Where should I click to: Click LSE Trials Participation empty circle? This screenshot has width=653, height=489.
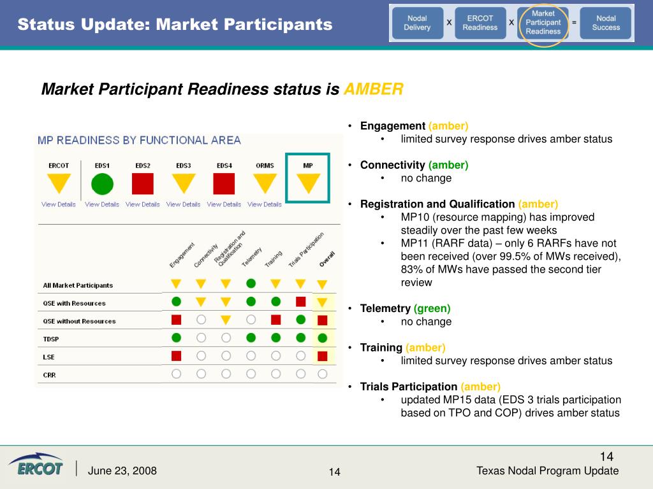click(x=301, y=355)
